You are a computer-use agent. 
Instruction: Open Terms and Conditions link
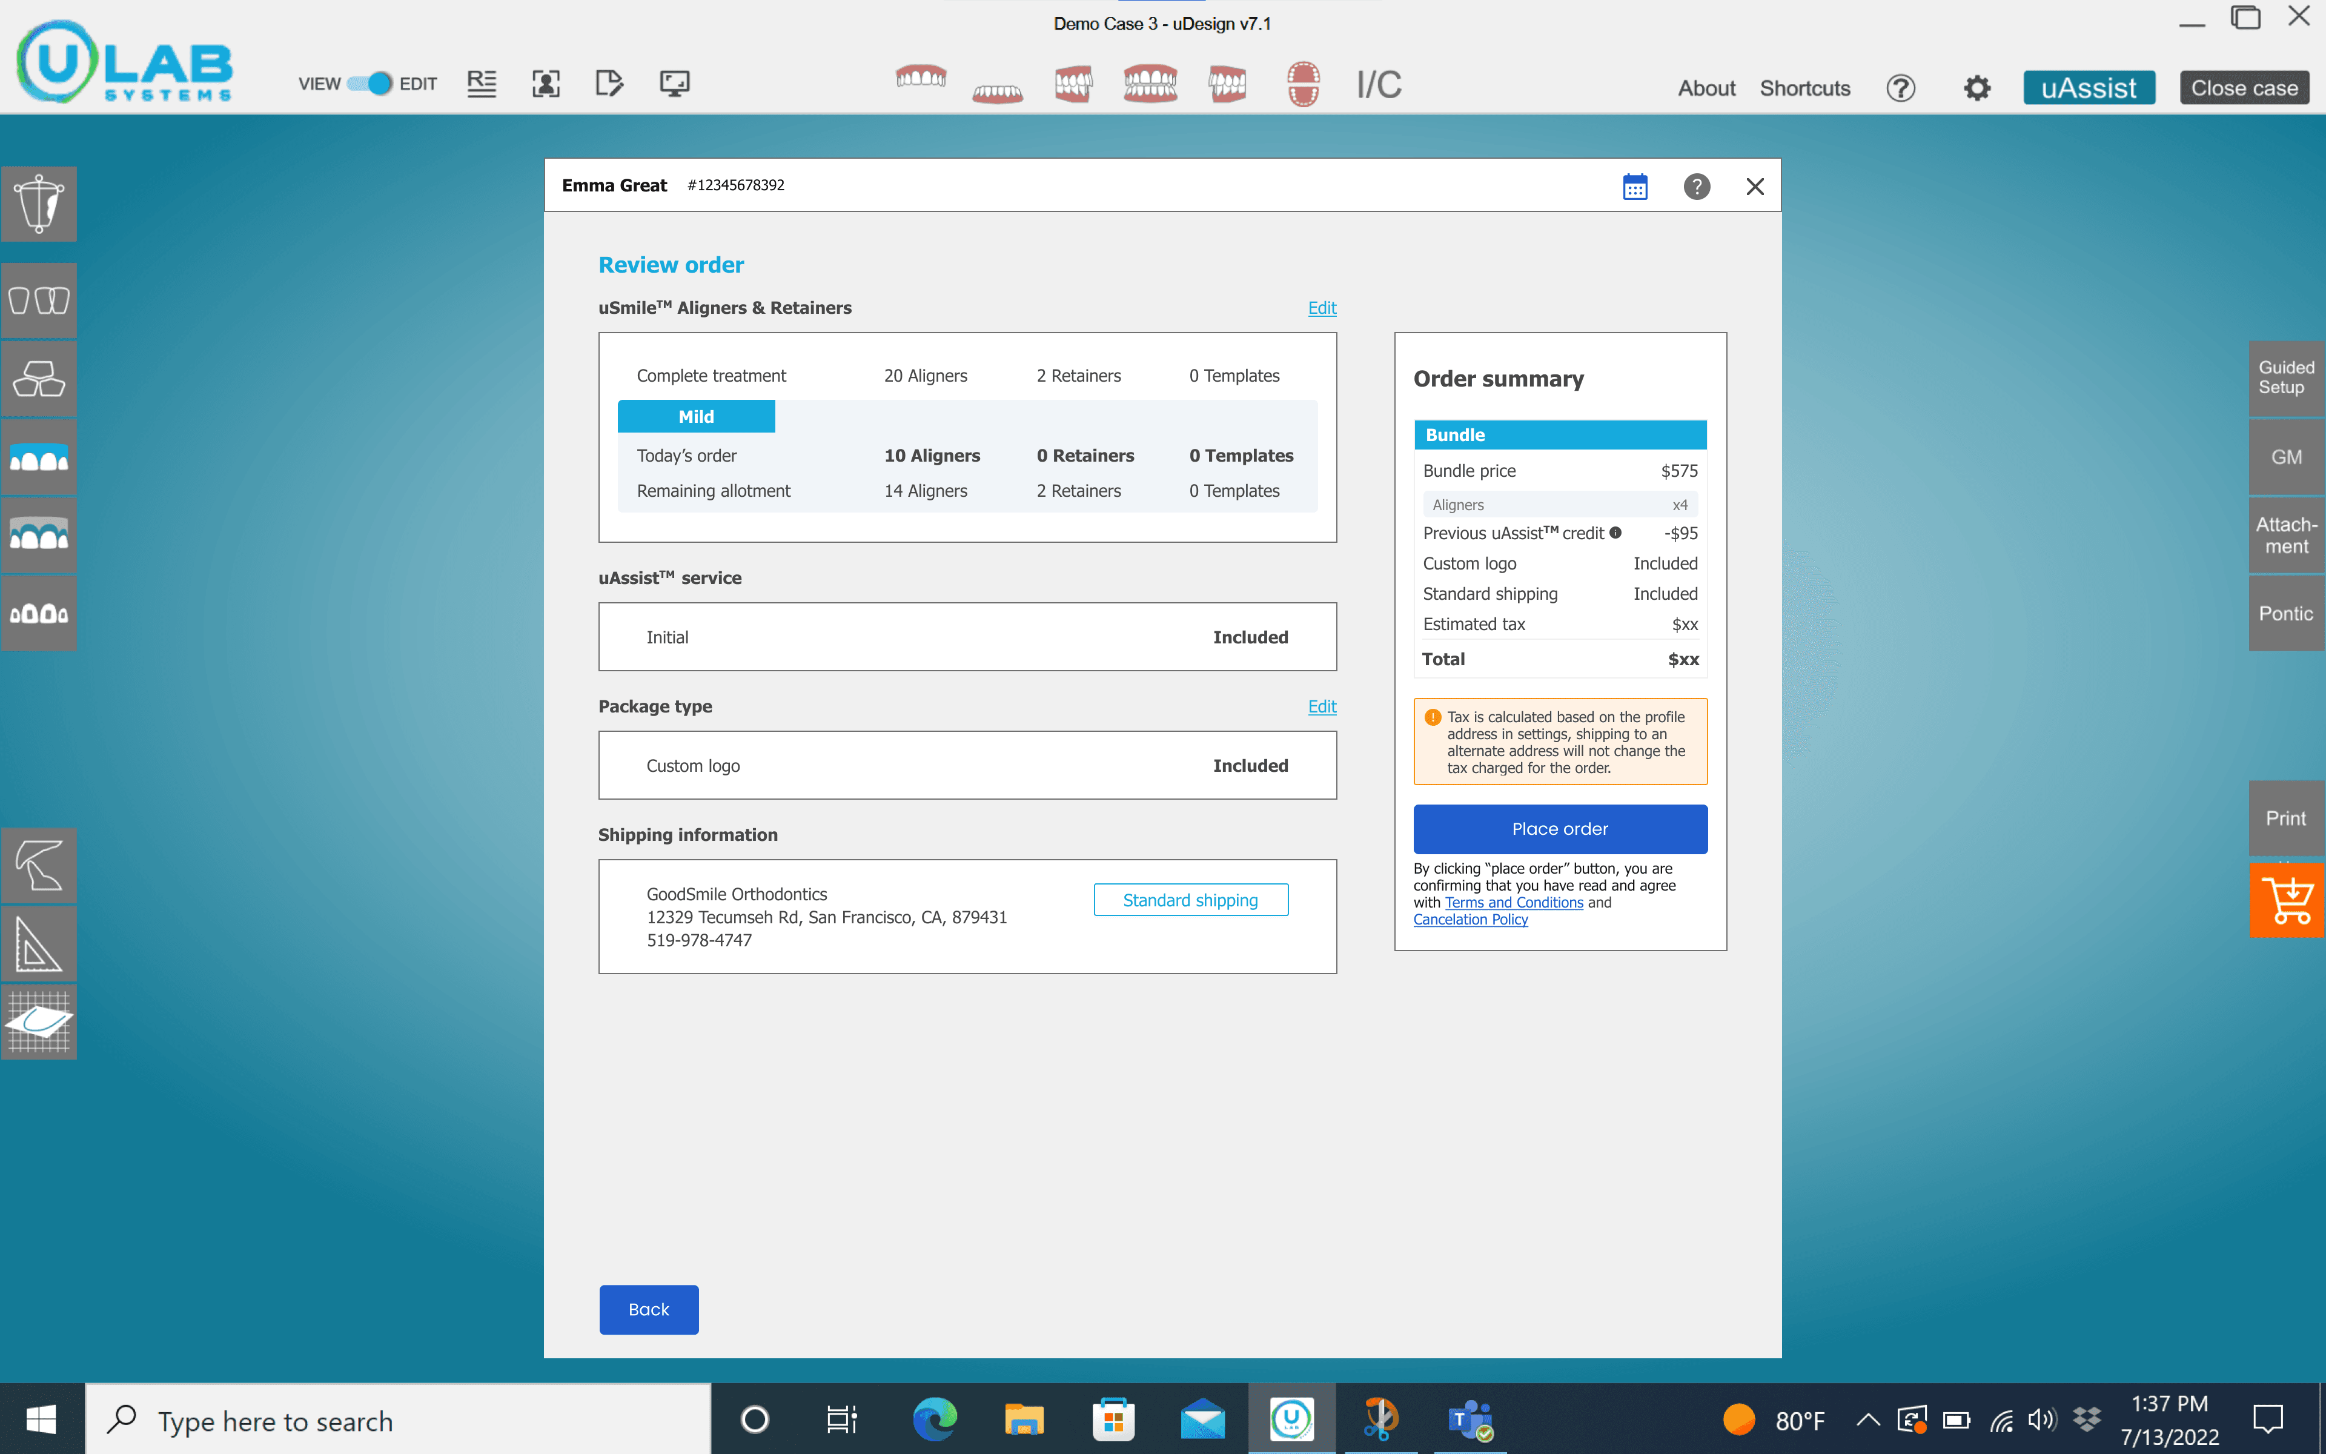click(x=1514, y=903)
